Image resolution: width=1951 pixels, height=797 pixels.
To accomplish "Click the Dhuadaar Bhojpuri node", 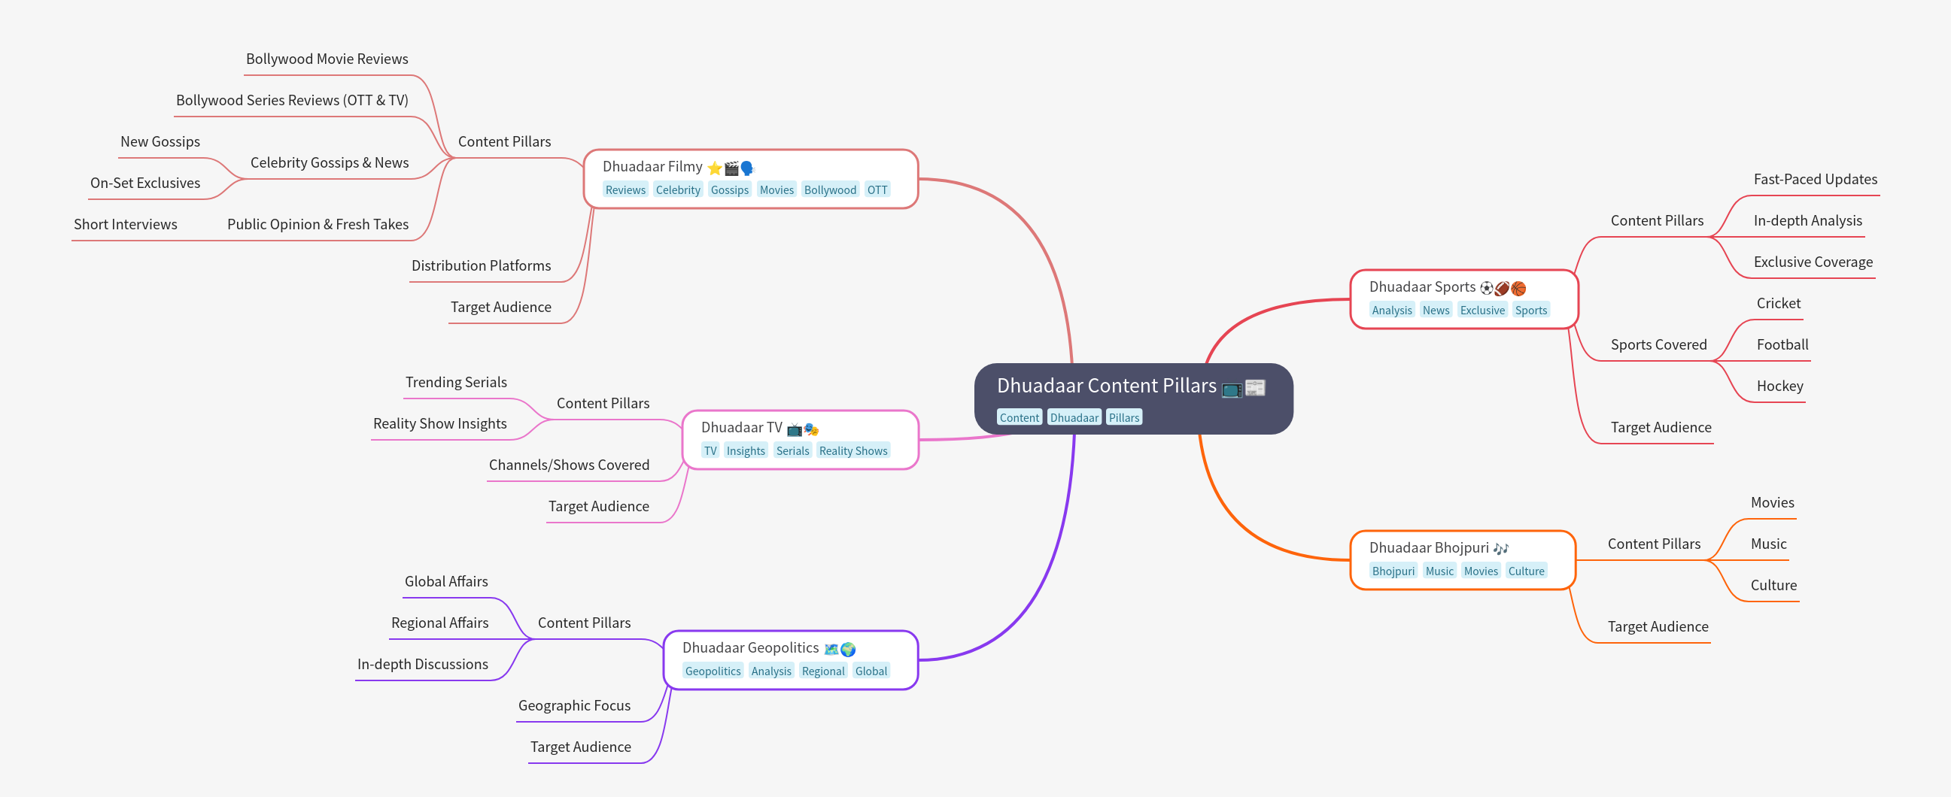I will 1463,560.
